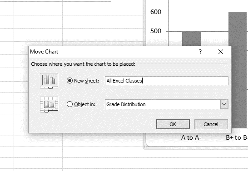Click the Object in worksheet icon
Viewport: 248px width, 171px height.
point(49,104)
